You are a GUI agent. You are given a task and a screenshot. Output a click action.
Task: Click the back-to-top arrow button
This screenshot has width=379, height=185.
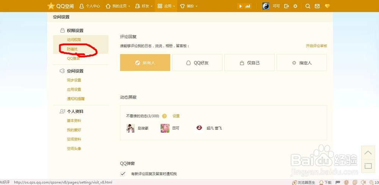tap(368, 152)
